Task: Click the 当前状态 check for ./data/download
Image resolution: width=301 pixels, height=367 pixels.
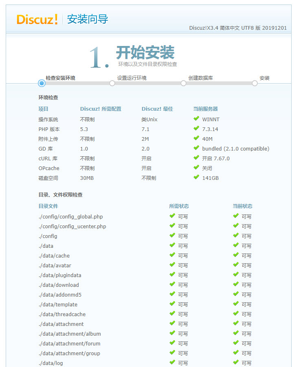Action: pyautogui.click(x=236, y=284)
